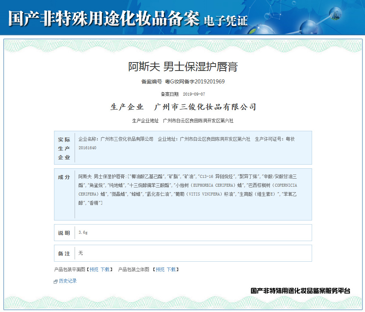Screen dimensions: 365x312
Task: Click footer 国产非特殊用途化妆品备案服务平台
Action: (300, 291)
